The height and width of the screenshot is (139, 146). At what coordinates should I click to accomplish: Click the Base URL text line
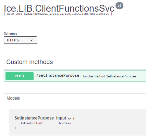[x=58, y=14]
